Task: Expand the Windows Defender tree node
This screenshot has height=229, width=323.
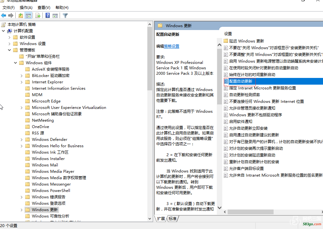Action: coord(21,140)
